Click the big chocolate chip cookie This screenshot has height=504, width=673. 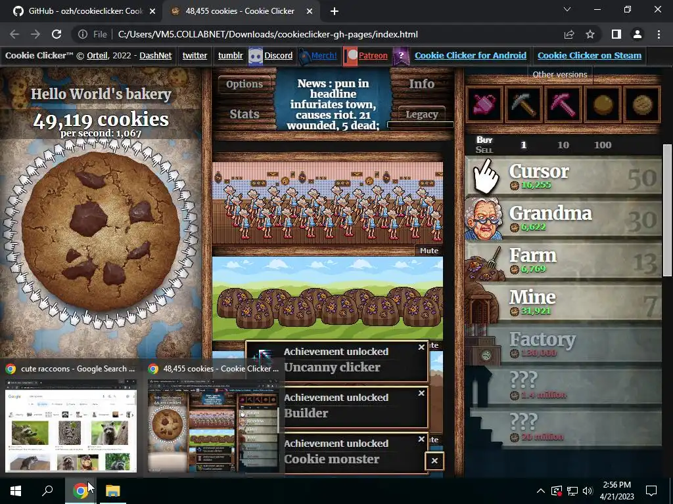(101, 232)
